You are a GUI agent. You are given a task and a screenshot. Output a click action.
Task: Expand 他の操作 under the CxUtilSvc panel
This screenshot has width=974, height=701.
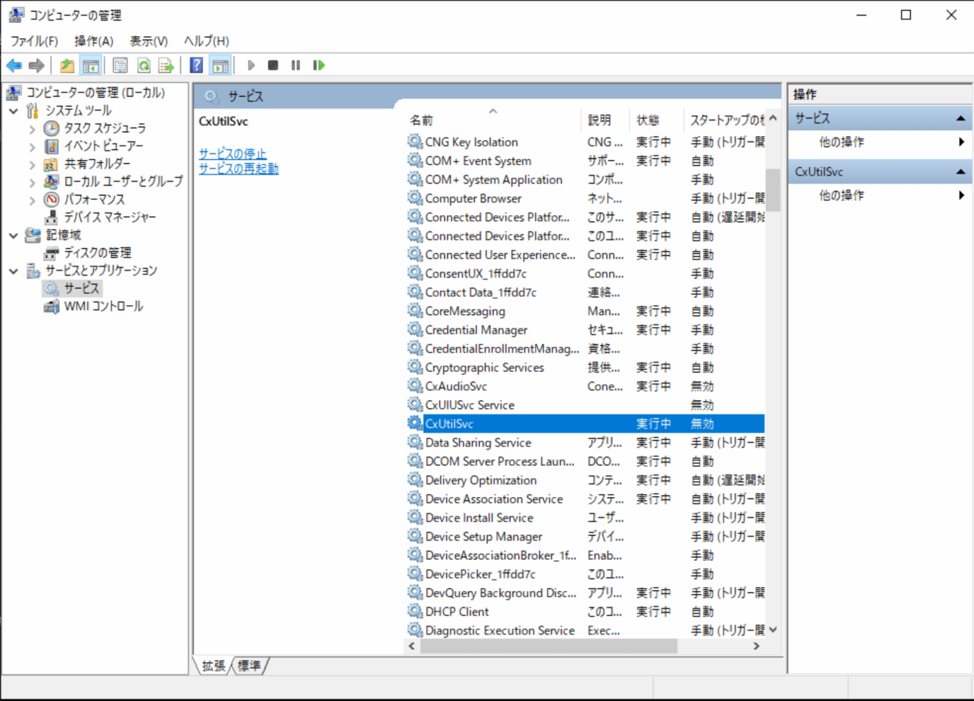coord(841,195)
